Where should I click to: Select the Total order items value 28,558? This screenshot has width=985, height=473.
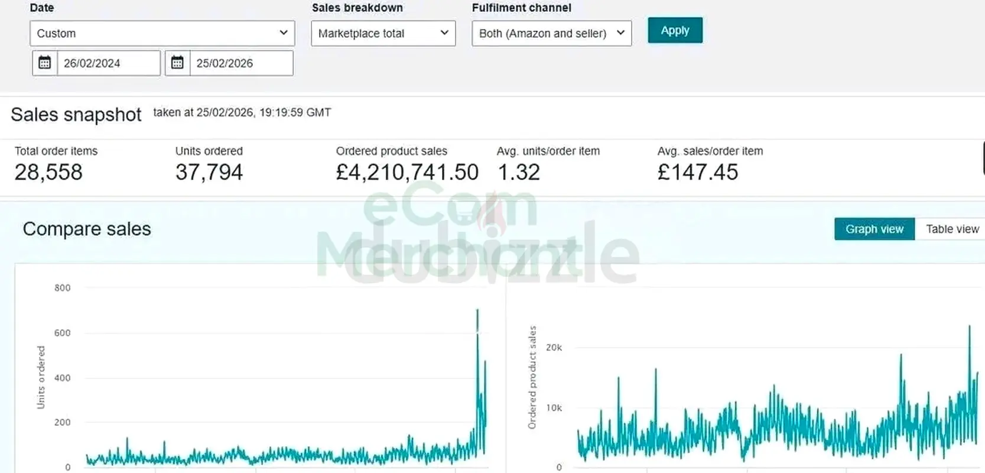pyautogui.click(x=48, y=173)
